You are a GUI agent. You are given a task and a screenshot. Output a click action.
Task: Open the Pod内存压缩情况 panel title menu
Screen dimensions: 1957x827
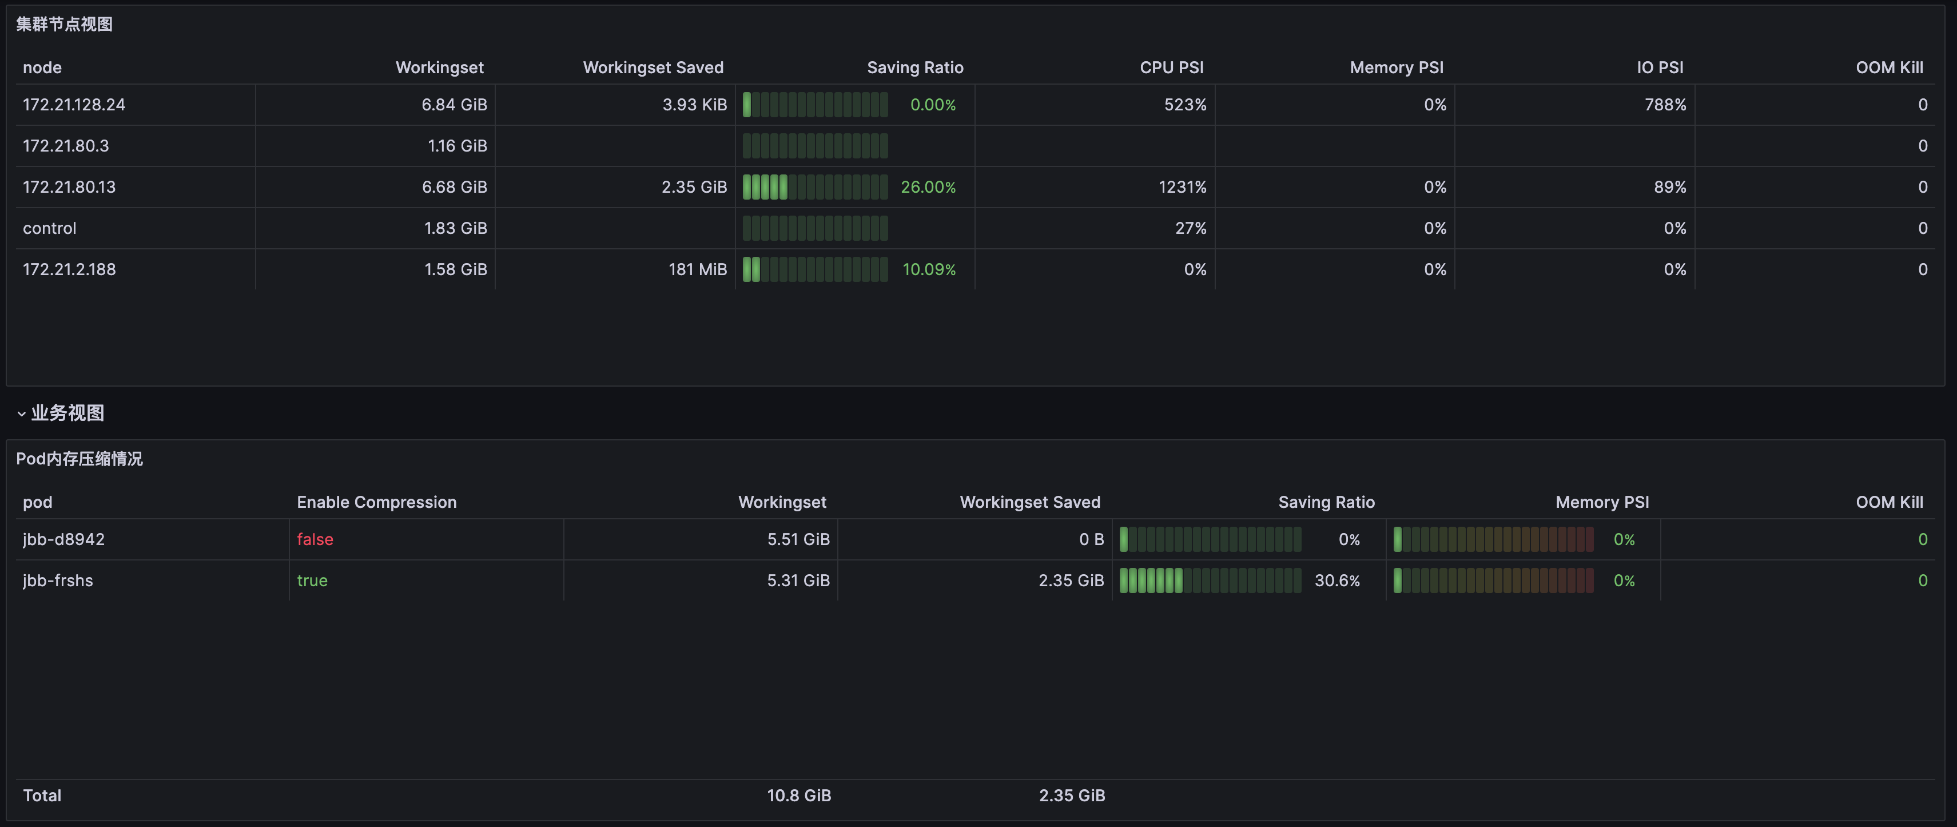pyautogui.click(x=79, y=459)
